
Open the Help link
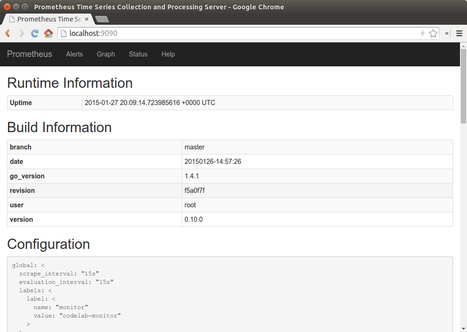pos(168,54)
